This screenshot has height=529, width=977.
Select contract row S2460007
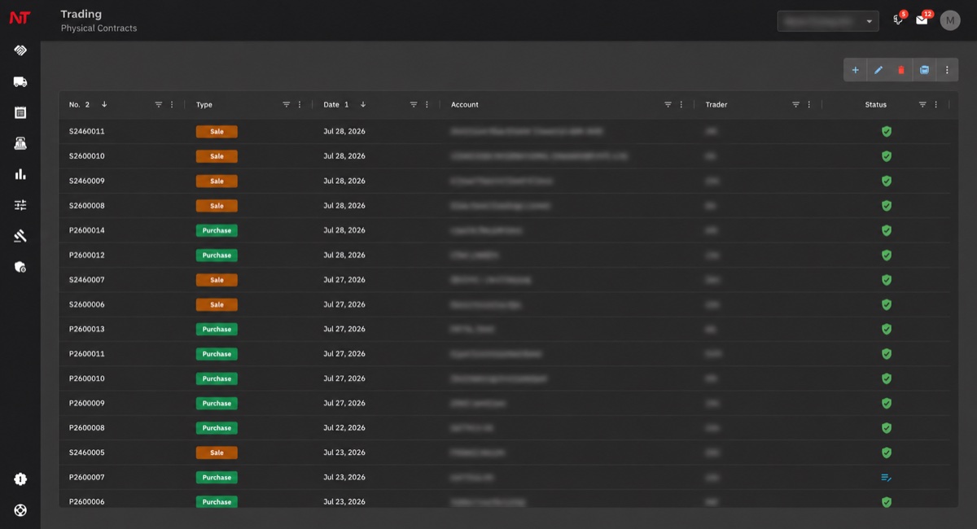pos(505,280)
